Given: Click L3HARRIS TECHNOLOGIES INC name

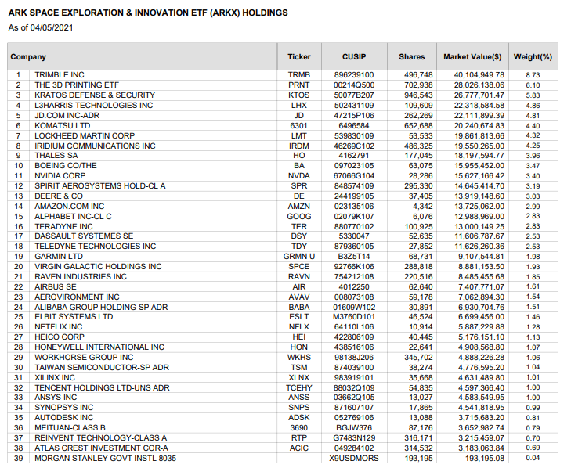Looking at the screenshot, I should [x=93, y=106].
